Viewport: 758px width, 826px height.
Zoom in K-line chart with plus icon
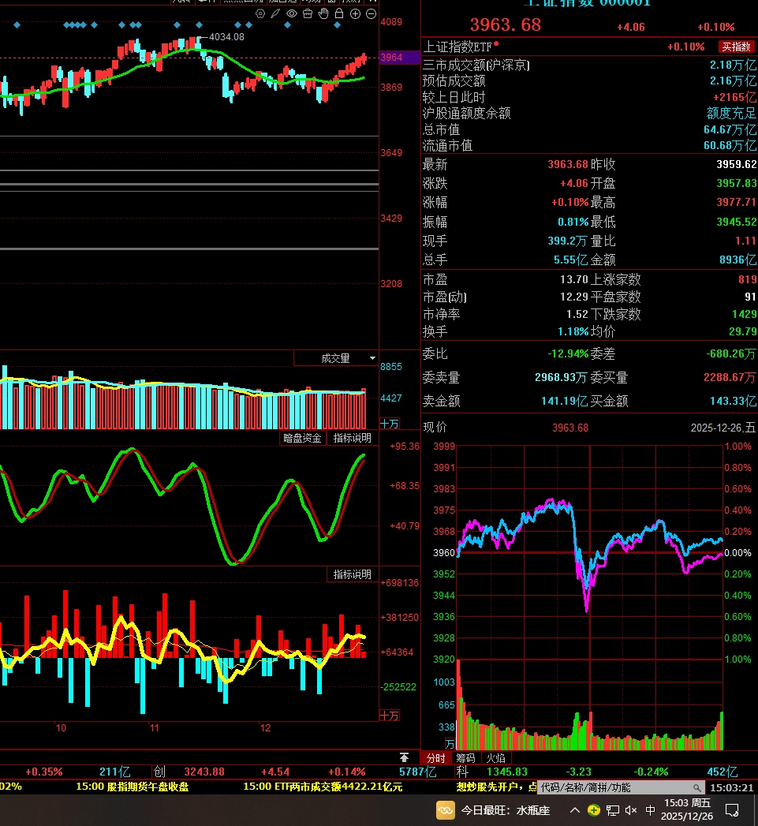(356, 13)
